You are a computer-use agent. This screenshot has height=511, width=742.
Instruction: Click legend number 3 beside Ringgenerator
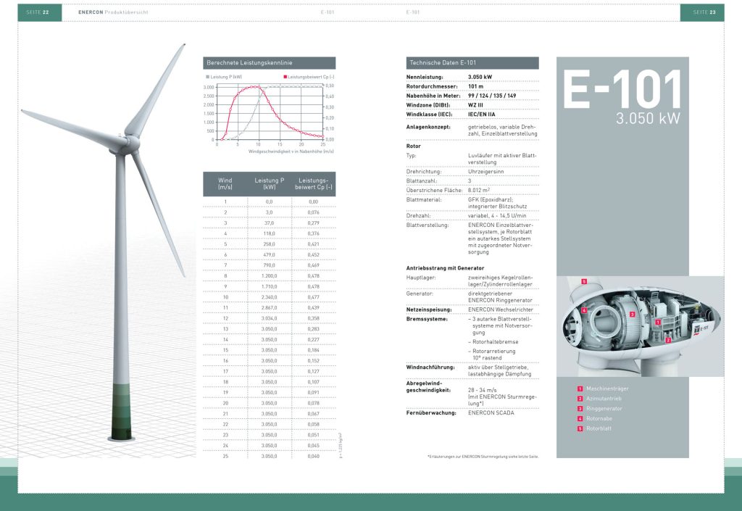pyautogui.click(x=580, y=408)
